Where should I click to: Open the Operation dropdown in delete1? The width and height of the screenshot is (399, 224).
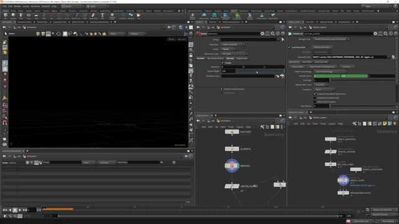click(233, 44)
